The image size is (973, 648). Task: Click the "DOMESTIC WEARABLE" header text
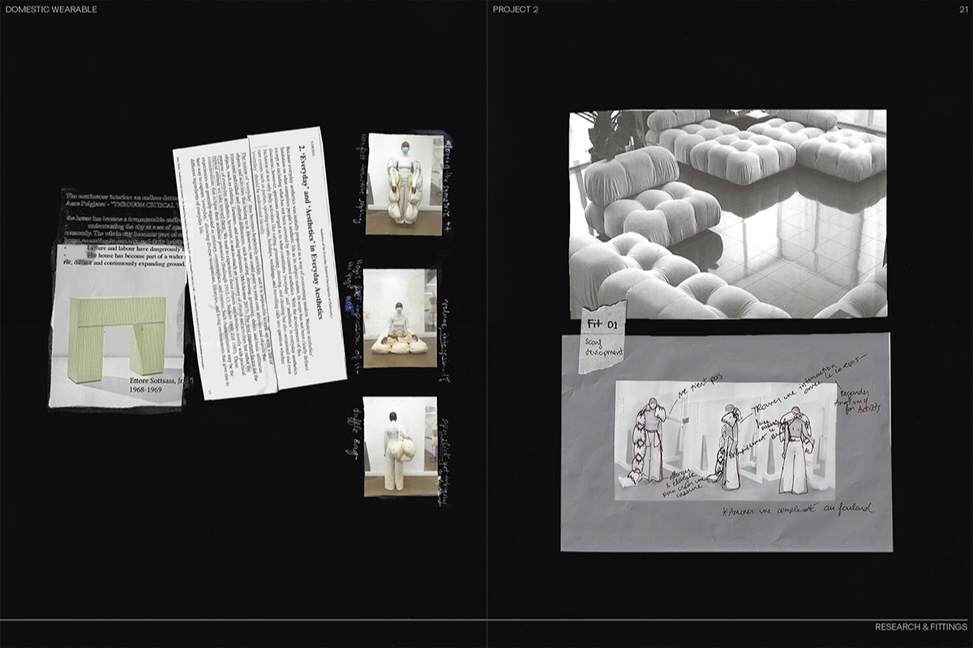[x=51, y=10]
